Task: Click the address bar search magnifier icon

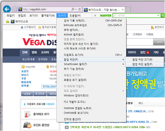Action: [x=73, y=9]
